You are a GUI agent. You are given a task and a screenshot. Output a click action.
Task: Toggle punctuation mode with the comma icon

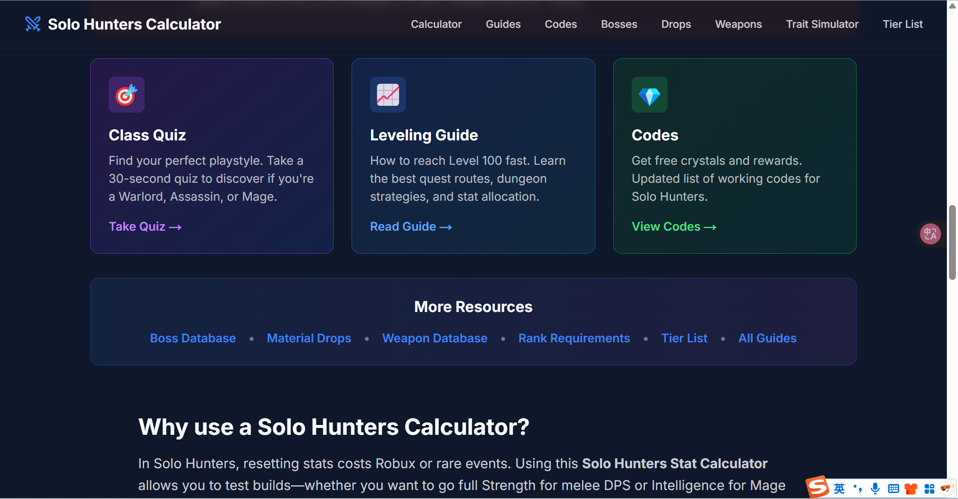(x=857, y=488)
